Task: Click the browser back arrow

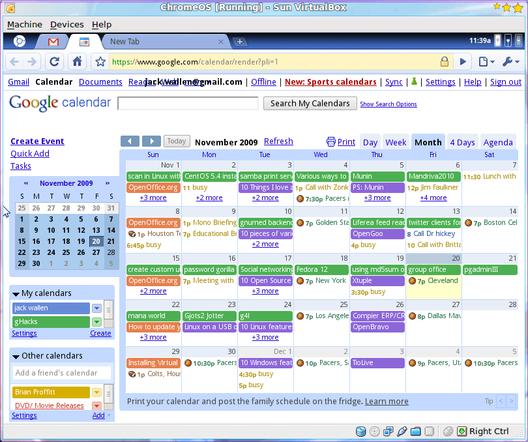Action: click(x=14, y=62)
